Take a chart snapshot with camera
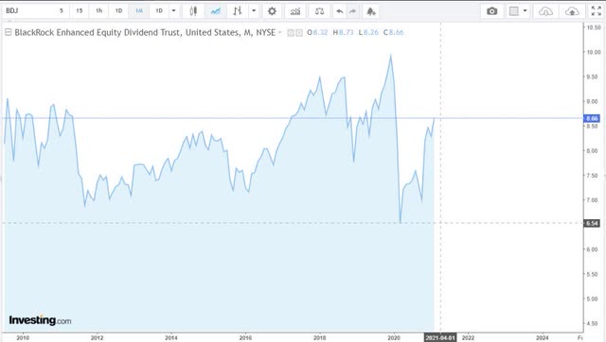The height and width of the screenshot is (342, 606). coord(492,11)
